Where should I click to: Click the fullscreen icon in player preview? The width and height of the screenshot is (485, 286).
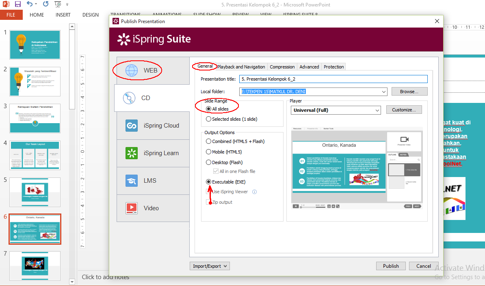coord(338,206)
